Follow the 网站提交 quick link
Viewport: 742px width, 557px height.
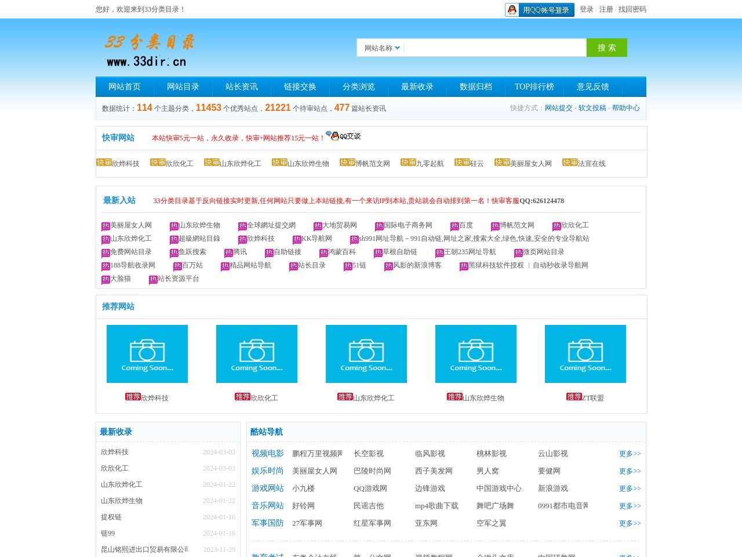click(558, 108)
